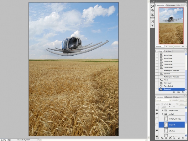Viewport: 188px width, 141px height.
Task: Expand the wings2 copy group
Action: 163,110
